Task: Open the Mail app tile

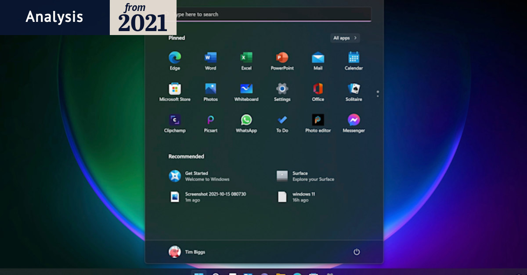Action: (318, 60)
